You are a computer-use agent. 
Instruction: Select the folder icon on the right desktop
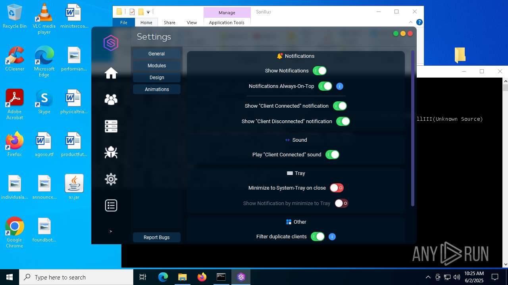click(460, 55)
